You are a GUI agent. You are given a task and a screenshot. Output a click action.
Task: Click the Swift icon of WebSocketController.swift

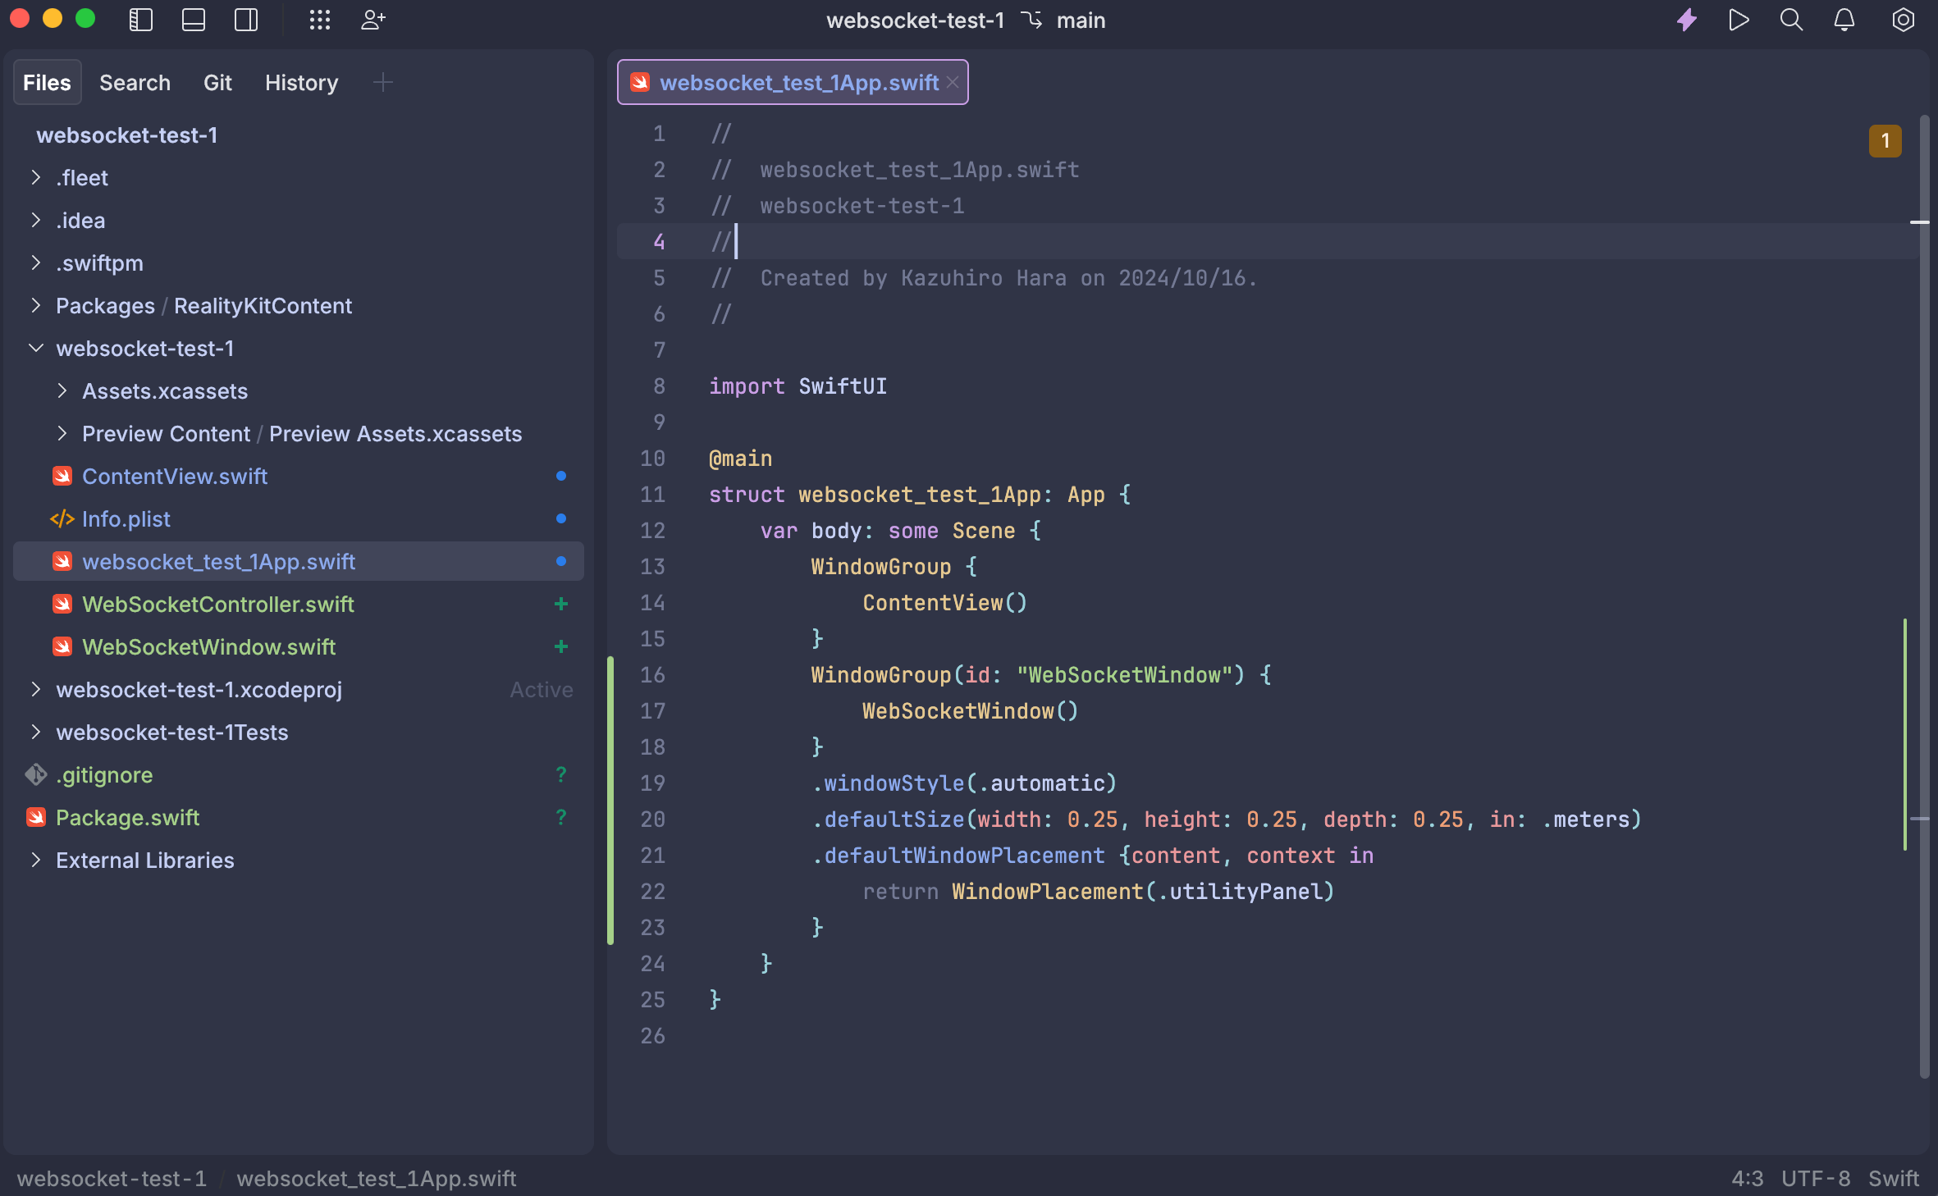(x=62, y=604)
